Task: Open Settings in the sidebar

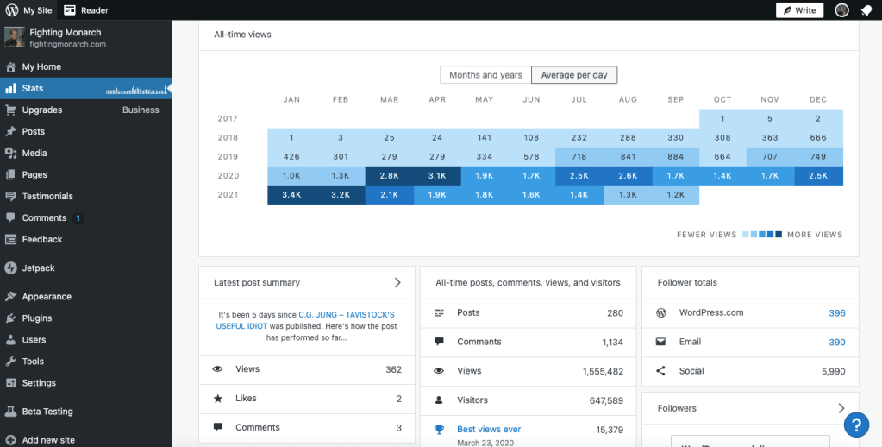Action: click(39, 383)
